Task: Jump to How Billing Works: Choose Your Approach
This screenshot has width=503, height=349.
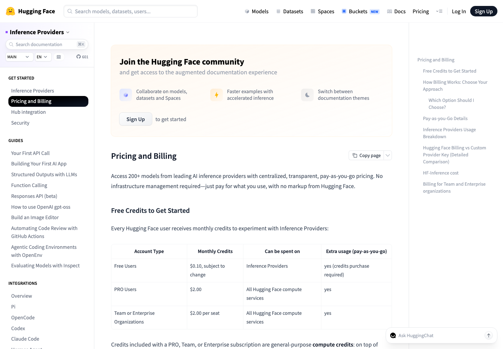Action: [455, 86]
